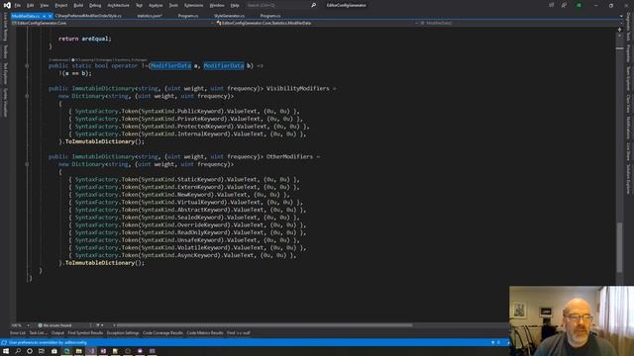
Task: Click the Microsoft Store taskbar icon
Action: 53,351
